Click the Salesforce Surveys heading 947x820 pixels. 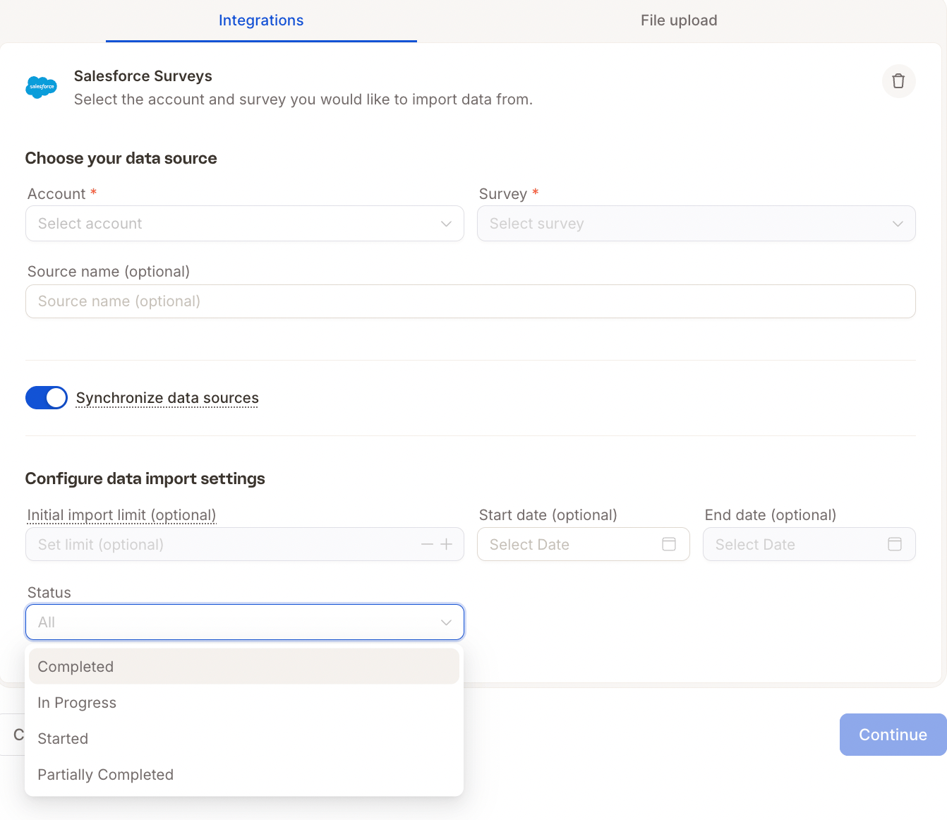[143, 76]
